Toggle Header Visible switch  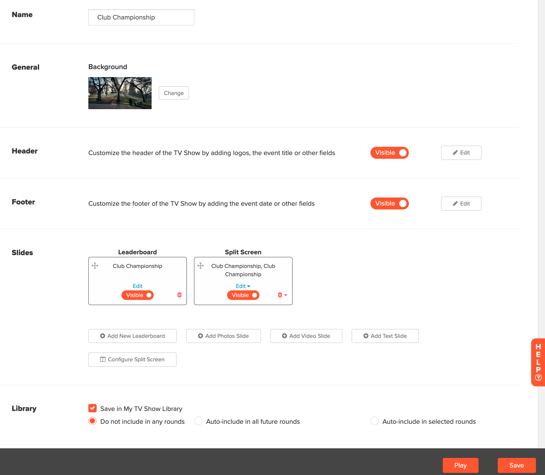[x=389, y=153]
